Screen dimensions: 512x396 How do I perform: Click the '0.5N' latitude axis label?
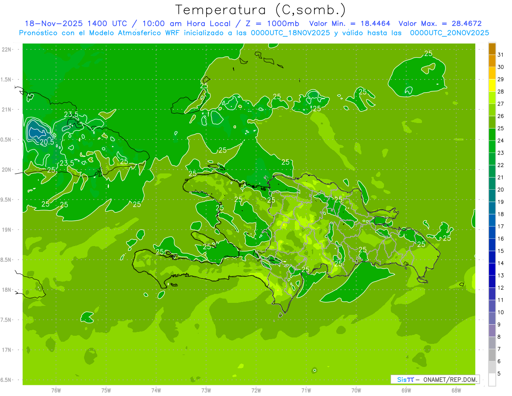point(6,140)
